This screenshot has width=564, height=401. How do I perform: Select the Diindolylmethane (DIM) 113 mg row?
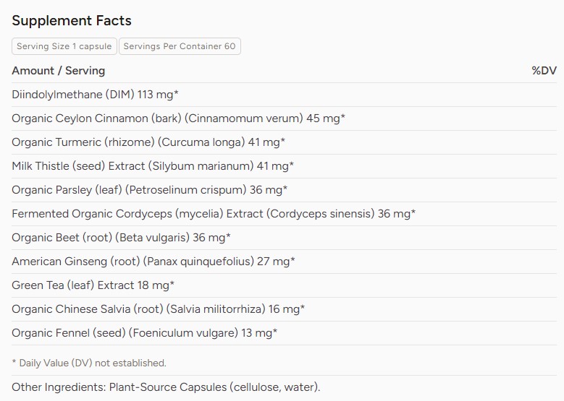(96, 95)
